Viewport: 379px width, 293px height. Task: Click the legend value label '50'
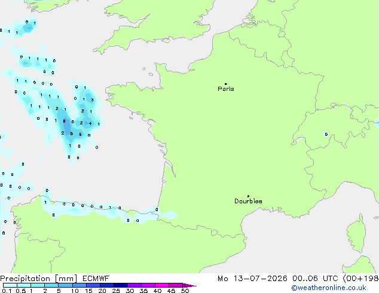coord(185,291)
